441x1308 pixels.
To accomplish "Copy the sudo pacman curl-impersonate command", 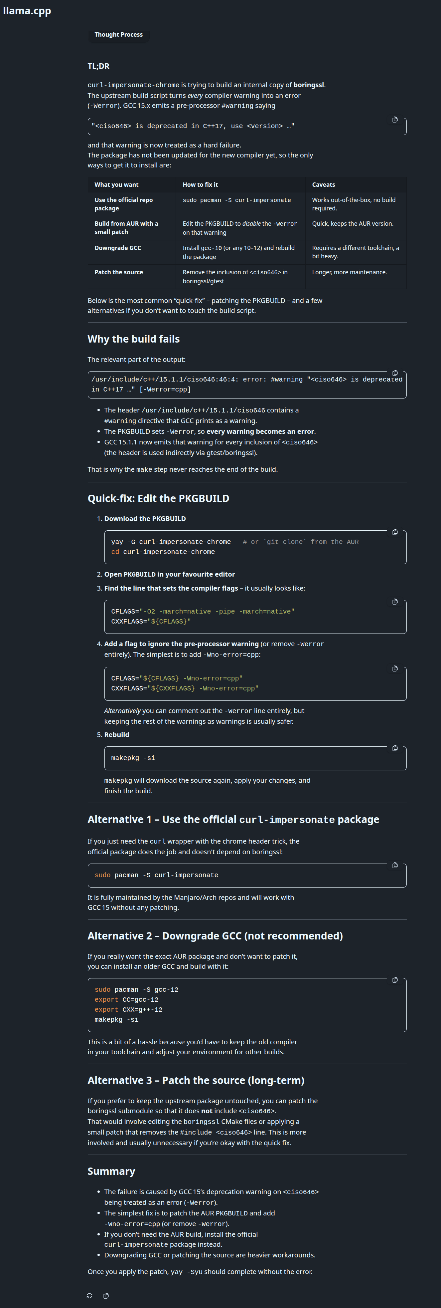I will point(395,865).
